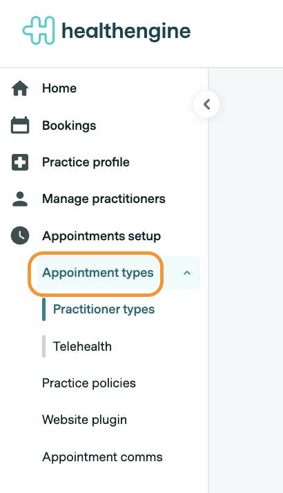
Task: Go to the Bookings page
Action: tap(69, 126)
